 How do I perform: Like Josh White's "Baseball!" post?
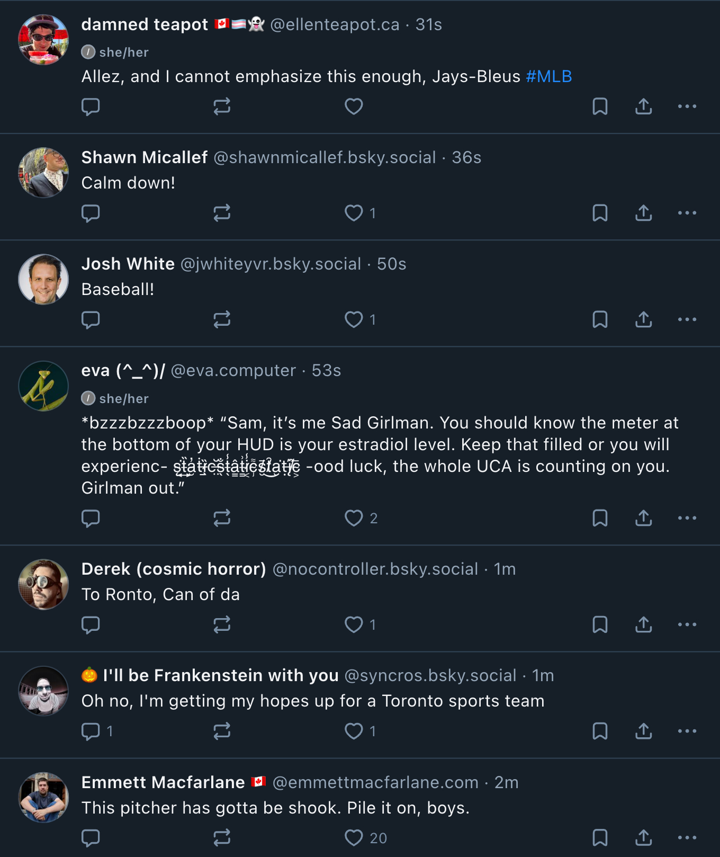(x=354, y=319)
